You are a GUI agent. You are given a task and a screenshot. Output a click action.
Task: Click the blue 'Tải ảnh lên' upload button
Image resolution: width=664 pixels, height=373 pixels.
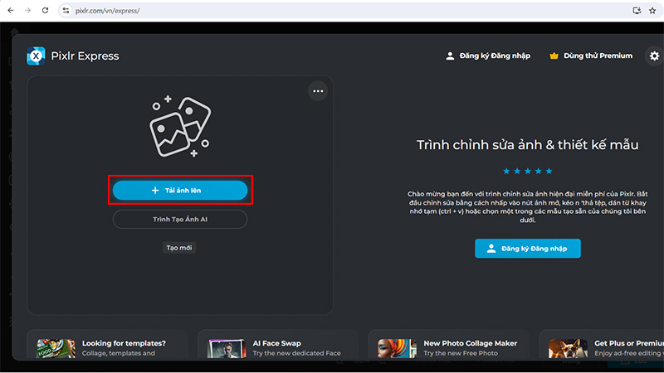click(180, 190)
